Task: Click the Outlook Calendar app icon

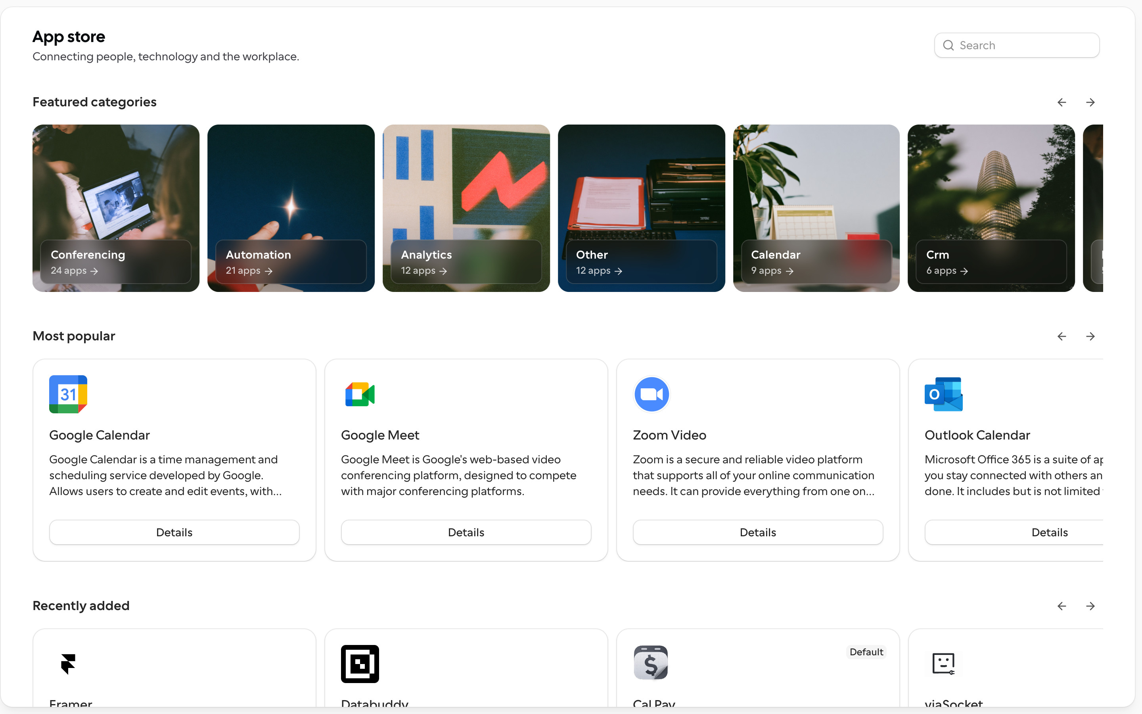Action: [943, 394]
